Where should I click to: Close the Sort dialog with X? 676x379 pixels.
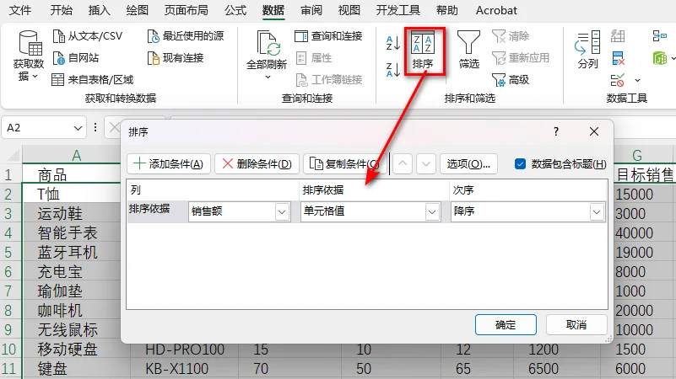pos(594,131)
